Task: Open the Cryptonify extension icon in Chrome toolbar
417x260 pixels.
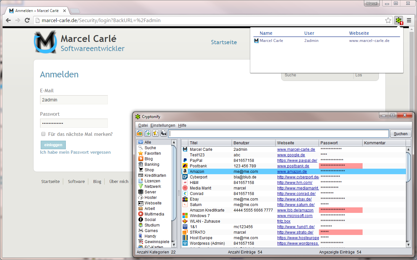Action: (x=399, y=20)
